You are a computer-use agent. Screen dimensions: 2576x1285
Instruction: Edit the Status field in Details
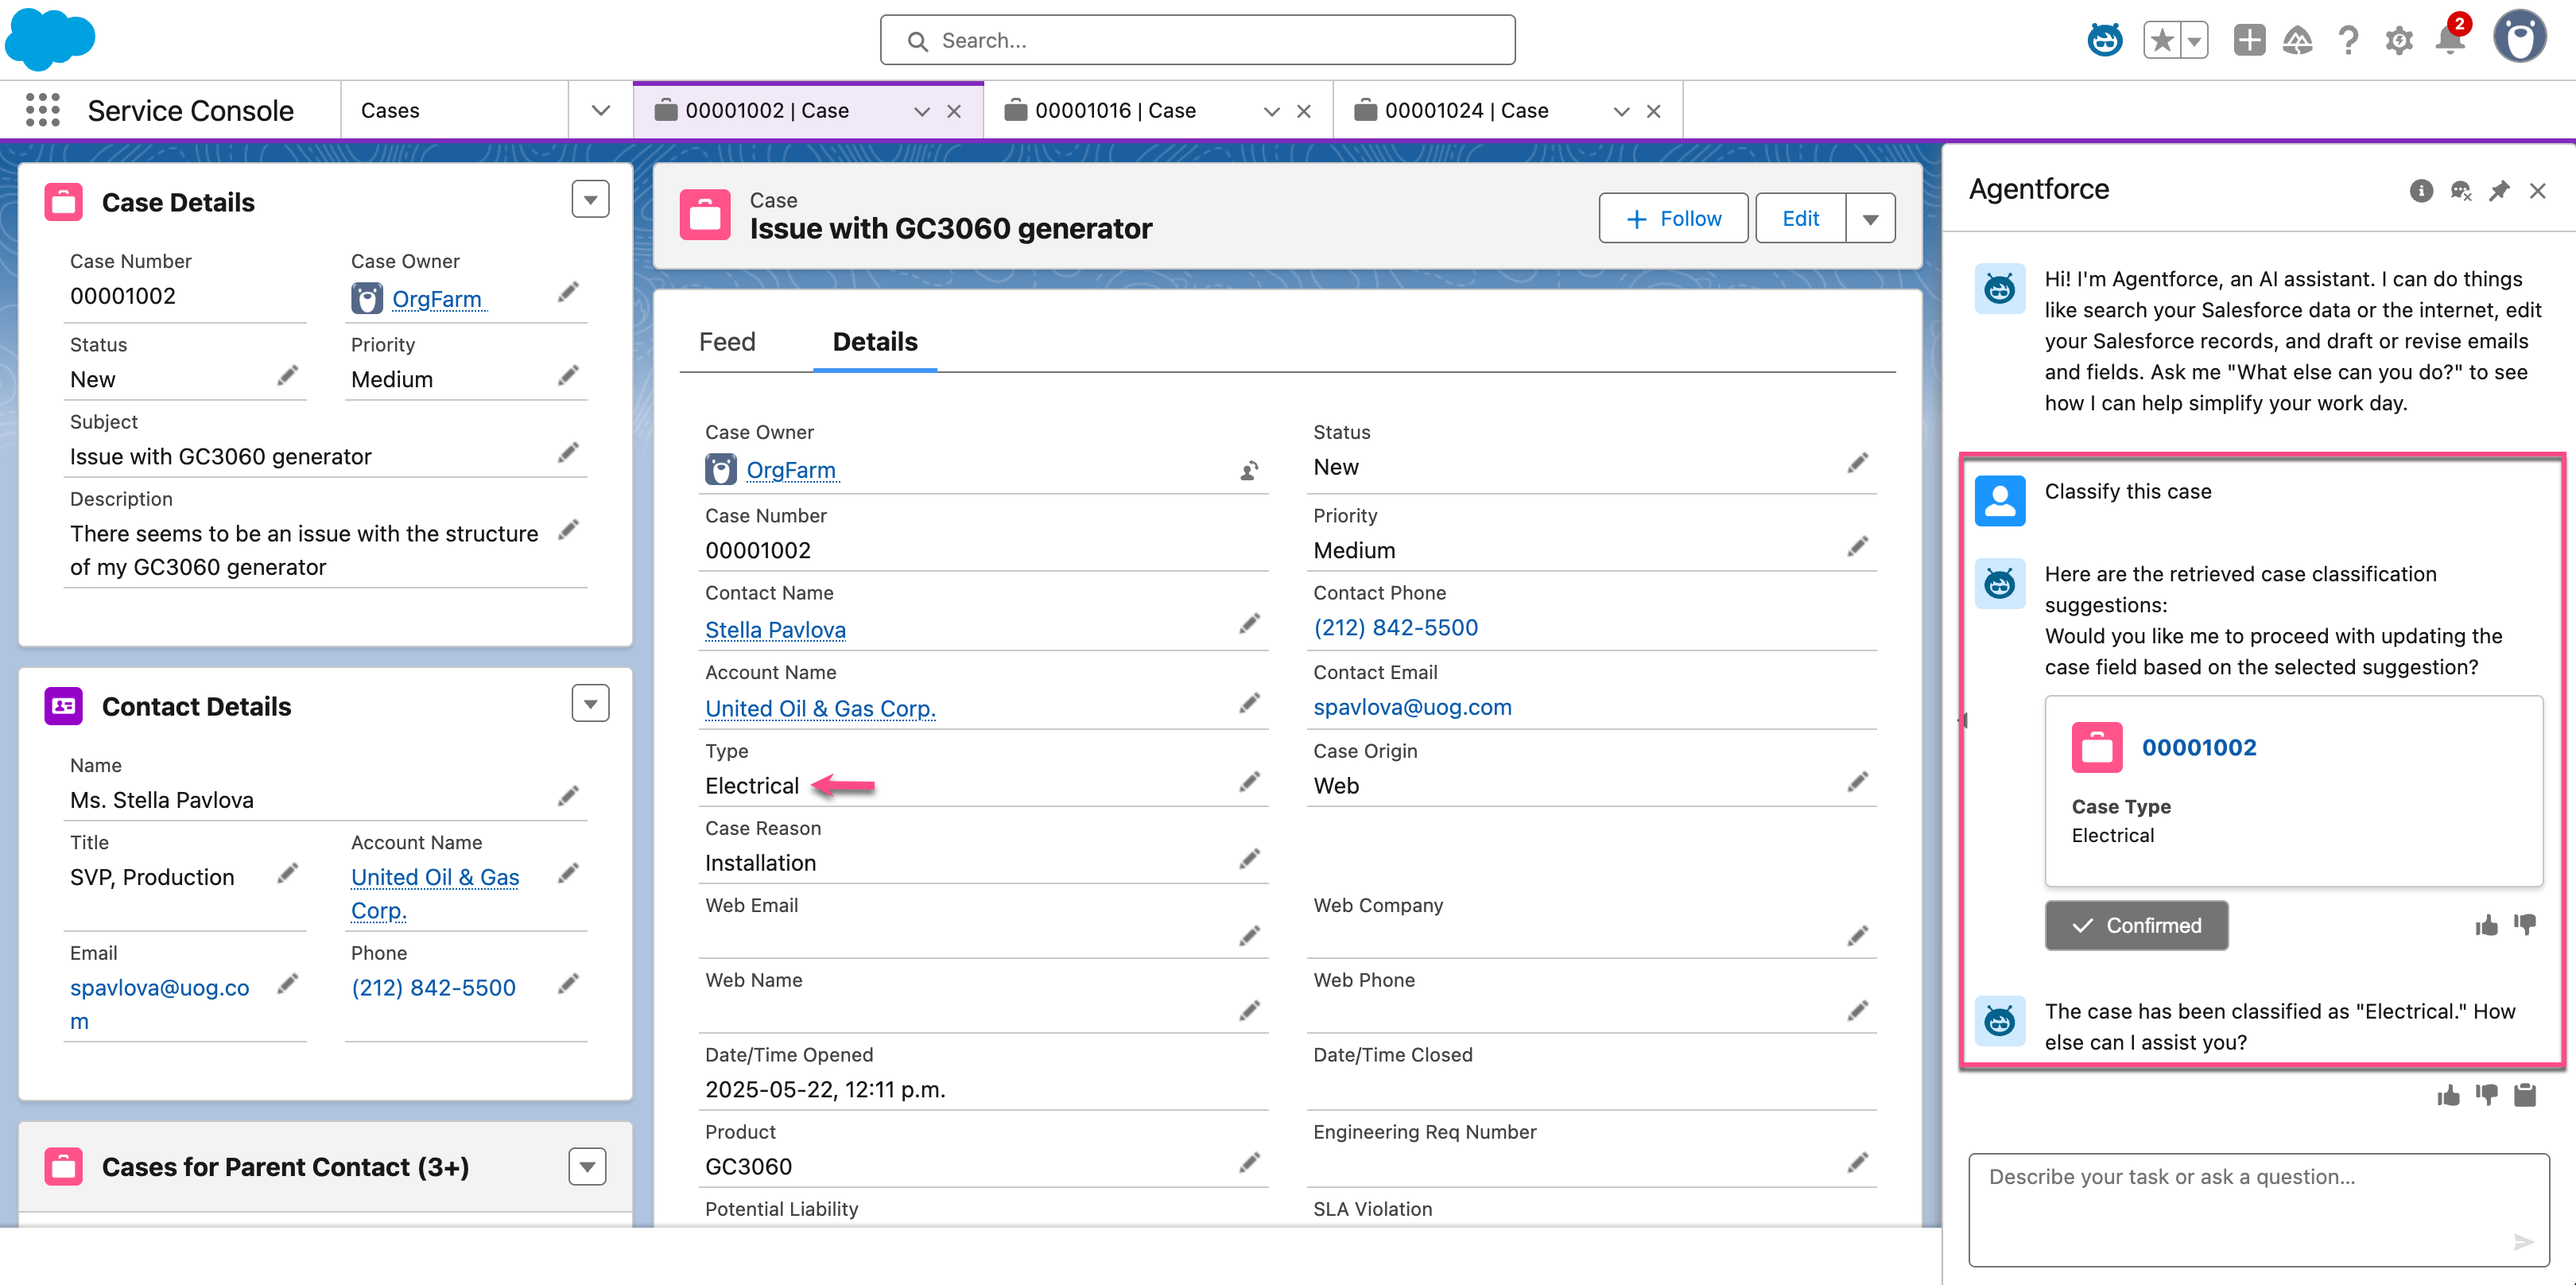1857,463
